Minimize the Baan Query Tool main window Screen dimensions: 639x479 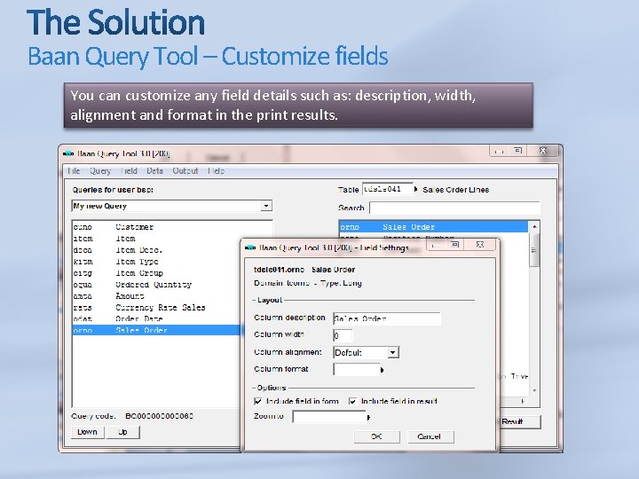pos(499,150)
